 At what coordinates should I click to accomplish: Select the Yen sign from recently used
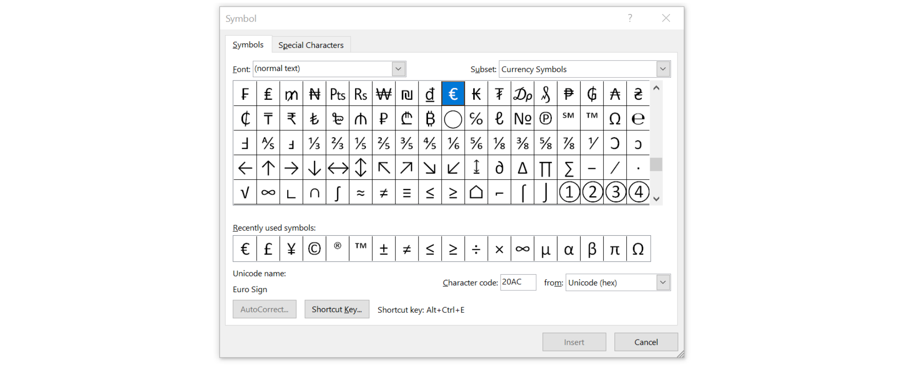(x=291, y=249)
